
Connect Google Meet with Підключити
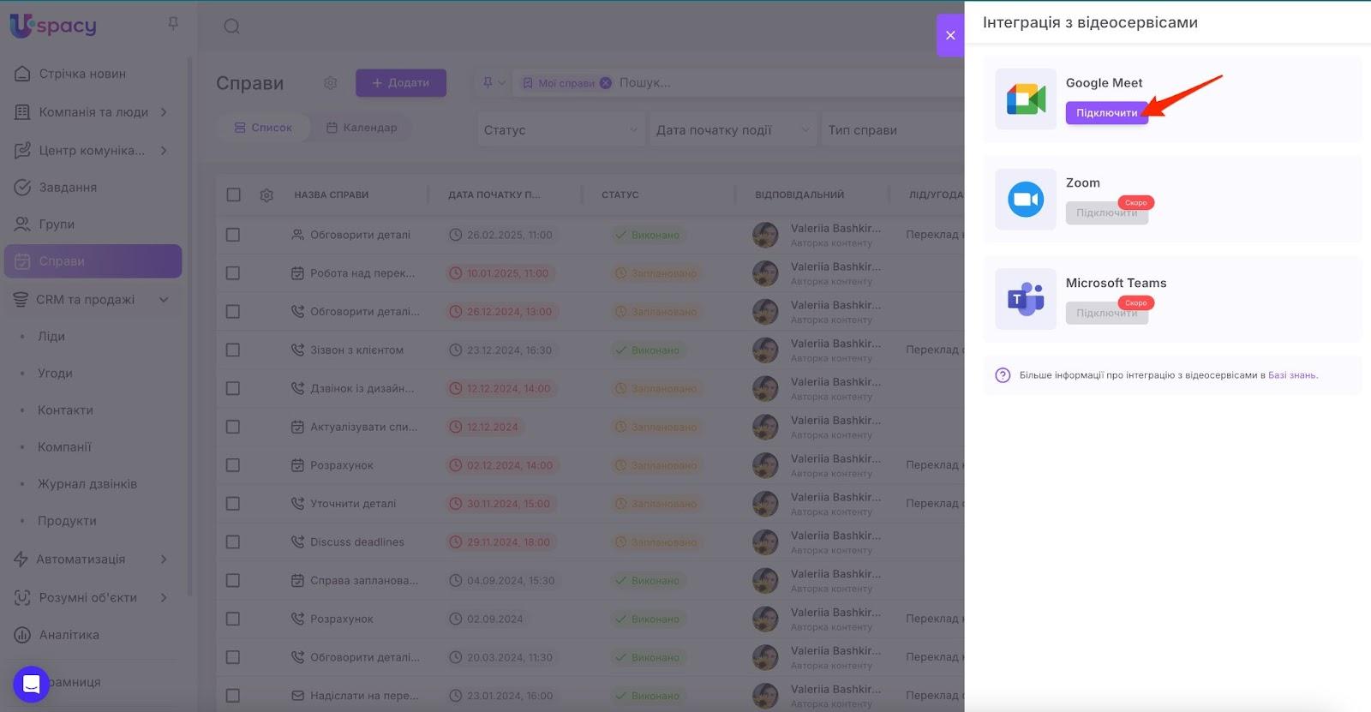point(1107,113)
